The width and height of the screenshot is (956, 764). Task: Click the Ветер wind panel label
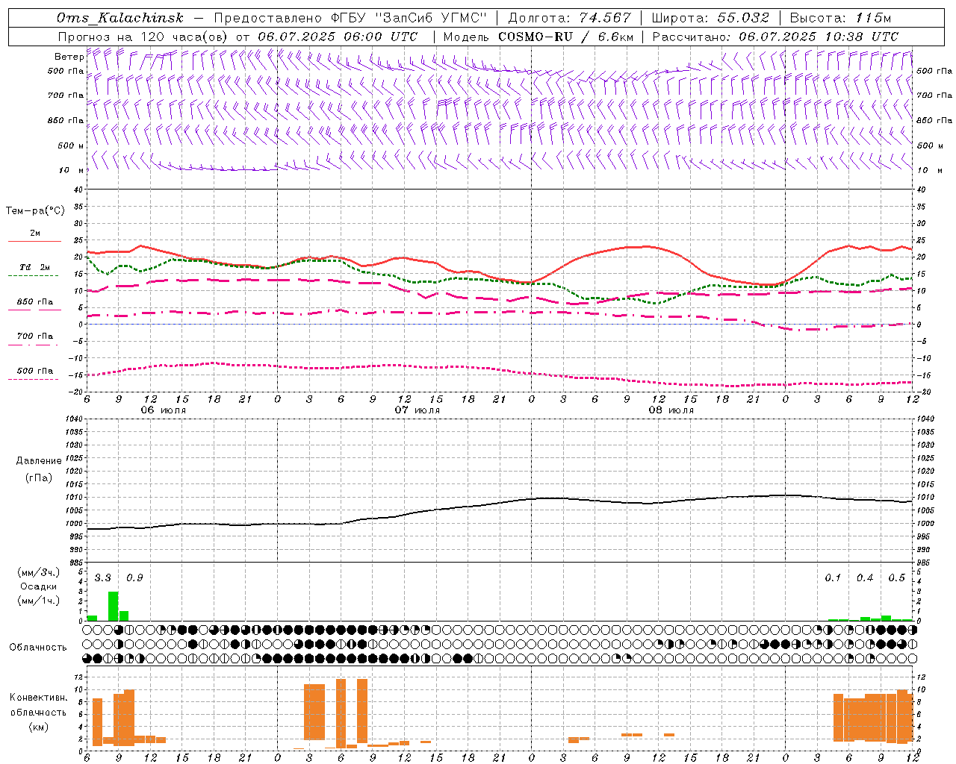tap(69, 57)
